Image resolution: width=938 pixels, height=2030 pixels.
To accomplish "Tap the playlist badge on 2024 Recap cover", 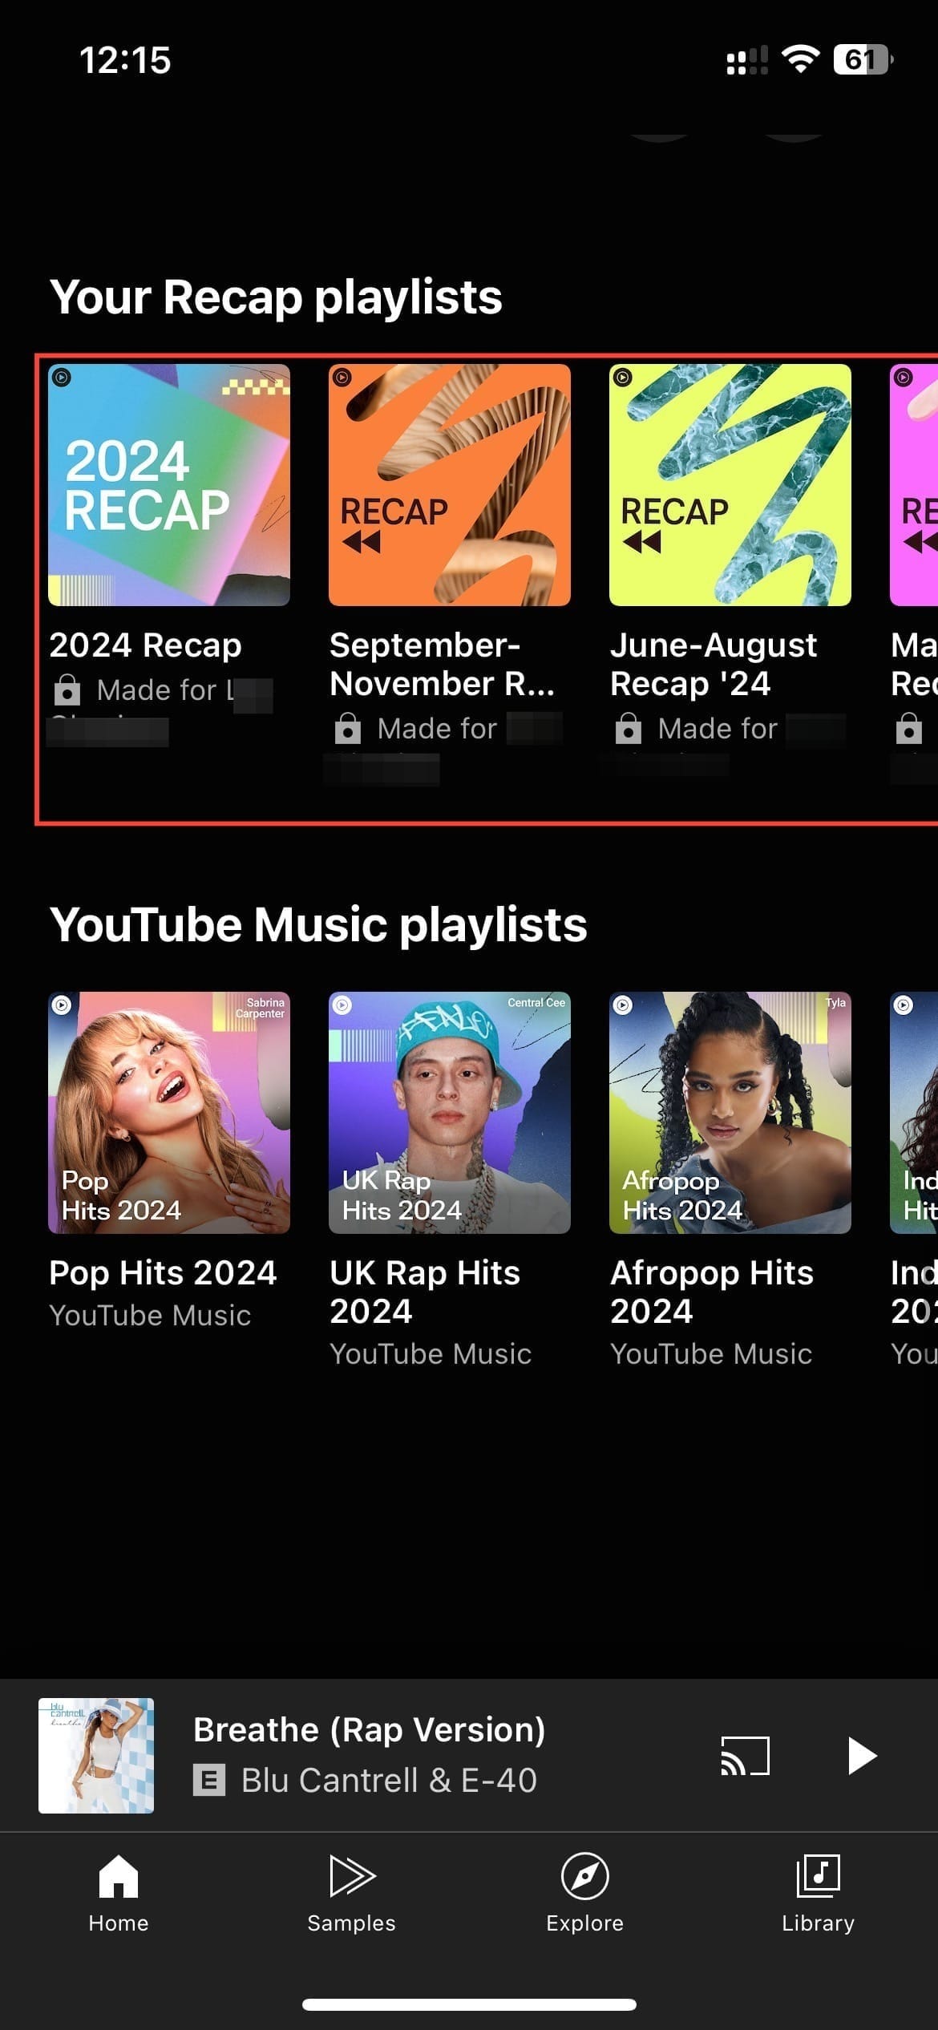I will pyautogui.click(x=62, y=377).
